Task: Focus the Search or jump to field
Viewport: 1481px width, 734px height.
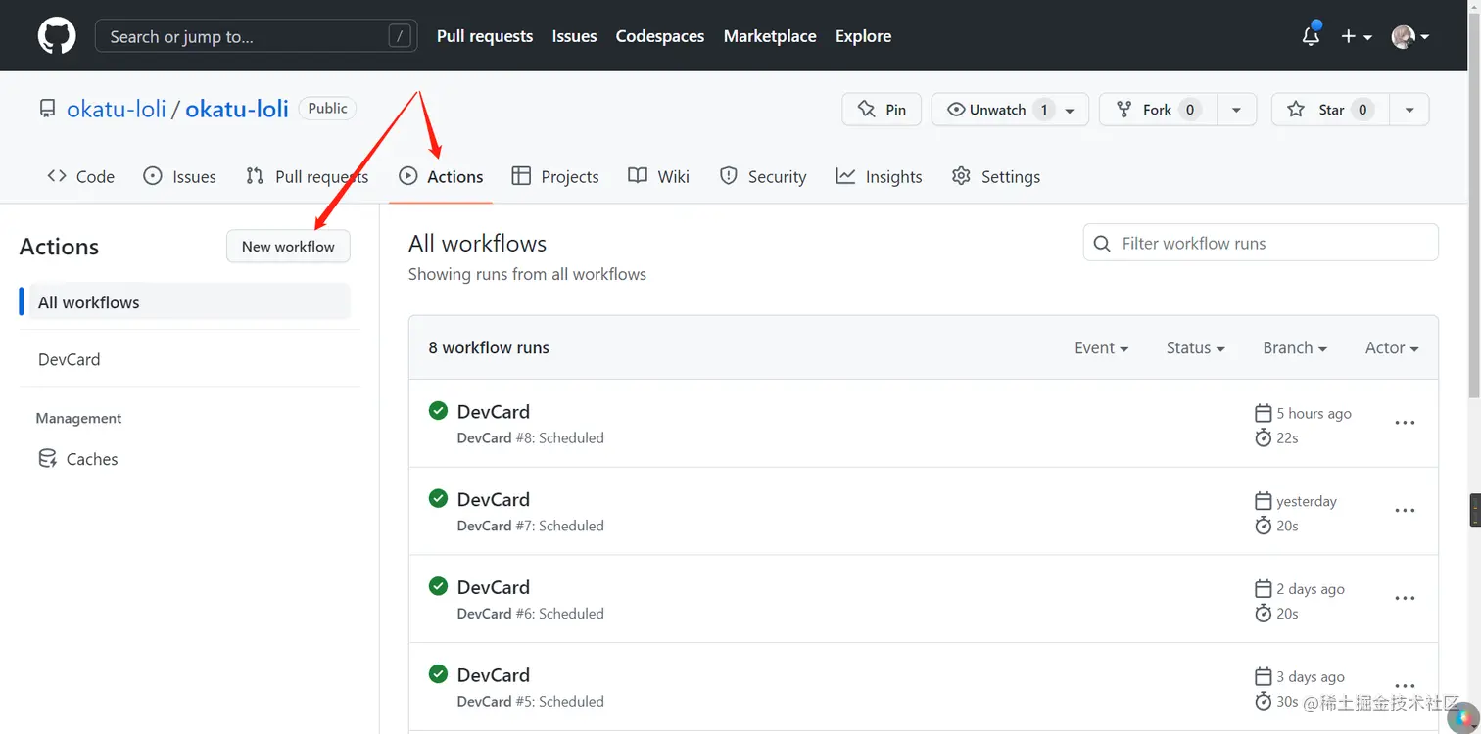Action: tap(257, 36)
